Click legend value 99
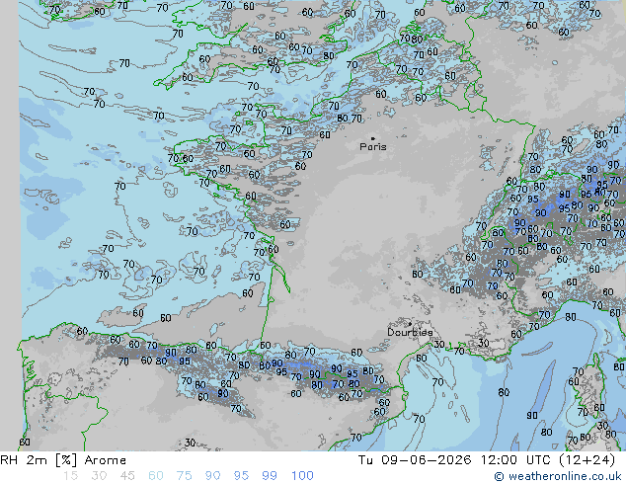 [x=270, y=476]
